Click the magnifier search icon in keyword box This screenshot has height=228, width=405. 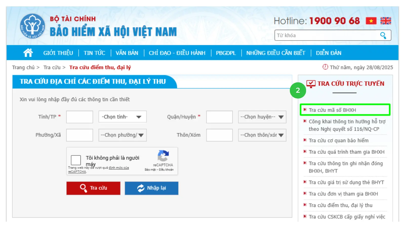383,35
